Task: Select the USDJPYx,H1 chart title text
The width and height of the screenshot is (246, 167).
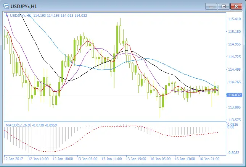Action: [x=24, y=6]
